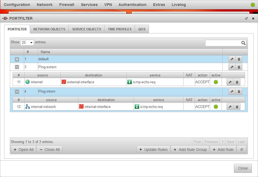Toggle active status of rule 12
Image resolution: width=258 pixels, height=177 pixels.
(216, 107)
